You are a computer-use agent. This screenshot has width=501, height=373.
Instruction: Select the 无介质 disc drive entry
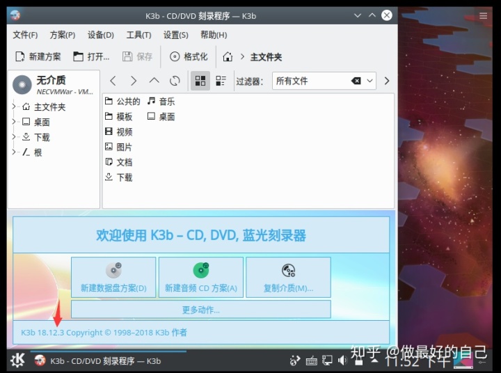pyautogui.click(x=53, y=85)
